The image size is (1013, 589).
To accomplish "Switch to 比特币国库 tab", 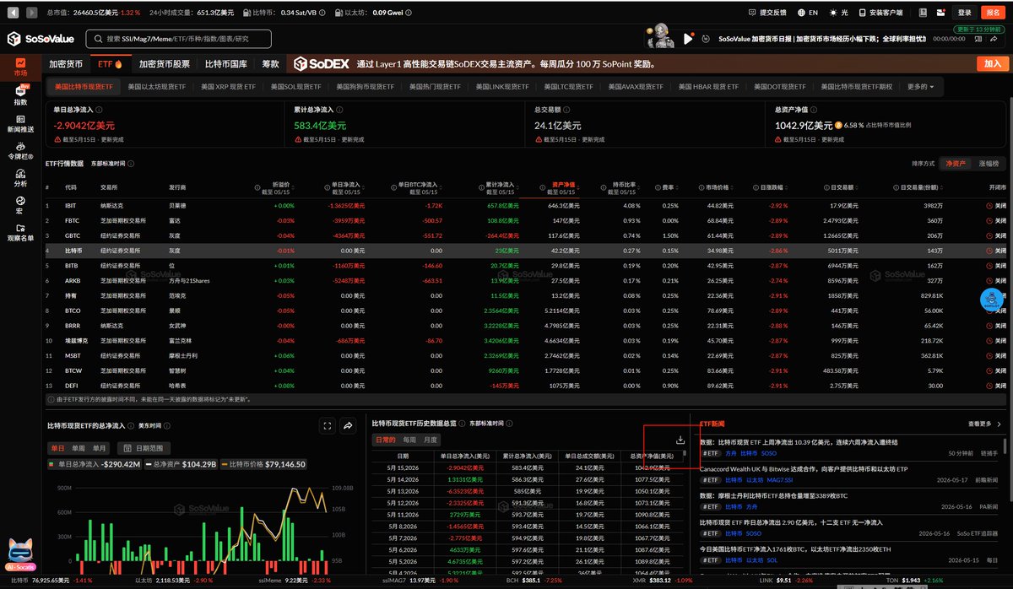I will coord(226,64).
